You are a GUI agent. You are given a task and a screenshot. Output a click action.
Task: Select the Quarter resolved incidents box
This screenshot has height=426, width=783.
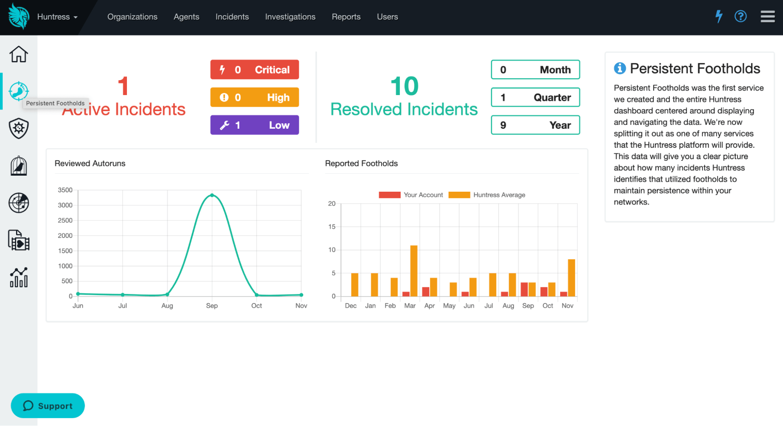pyautogui.click(x=535, y=97)
